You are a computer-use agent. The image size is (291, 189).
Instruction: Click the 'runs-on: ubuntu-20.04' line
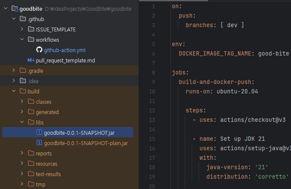tap(222, 91)
